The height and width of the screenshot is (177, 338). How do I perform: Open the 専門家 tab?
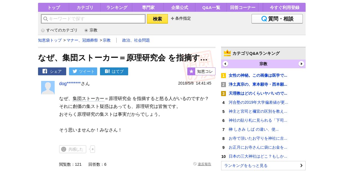tap(148, 7)
